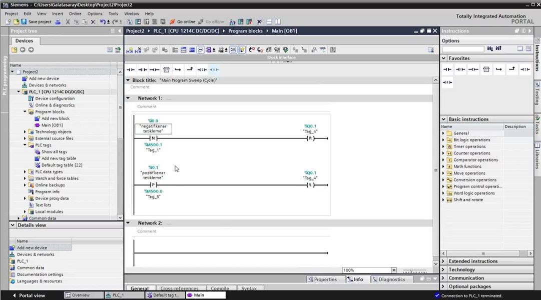Click the search field in Instructions Options
541x300 pixels.
pyautogui.click(x=463, y=49)
